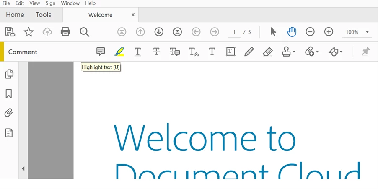This screenshot has width=378, height=189.
Task: Toggle the pin to keep tool selected
Action: click(365, 52)
